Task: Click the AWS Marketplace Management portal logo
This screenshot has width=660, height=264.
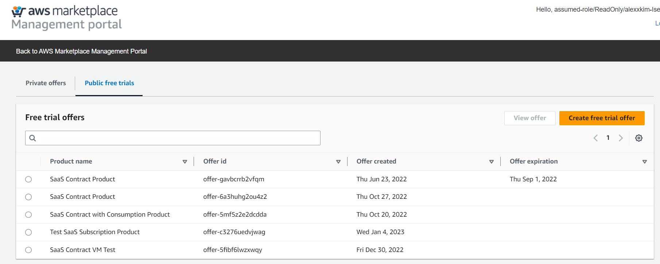Action: point(66,17)
